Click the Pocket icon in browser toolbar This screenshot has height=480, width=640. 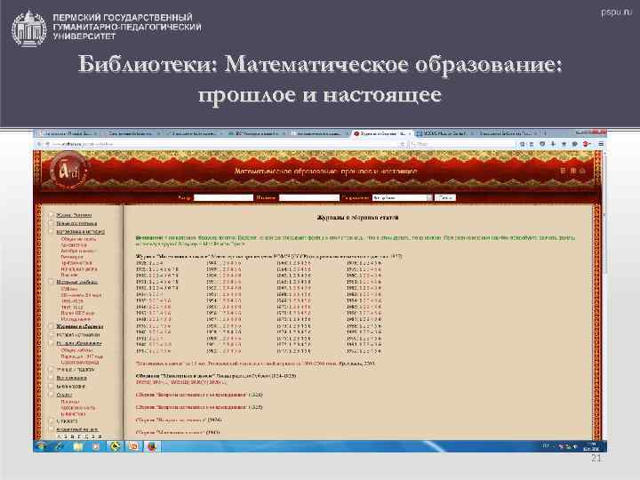coord(542,144)
